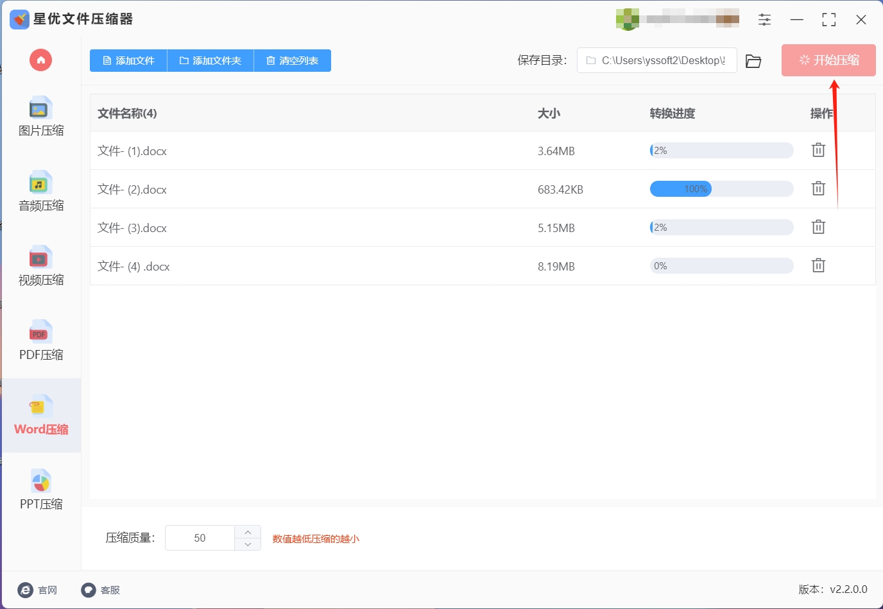Click the save directory path field
Screen dimensions: 883x609
(656, 60)
